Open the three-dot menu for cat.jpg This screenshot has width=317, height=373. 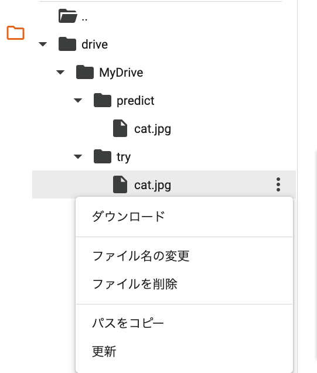click(278, 184)
